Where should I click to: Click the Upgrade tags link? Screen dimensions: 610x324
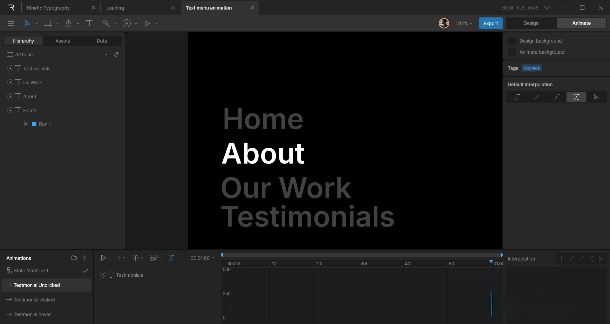(x=532, y=68)
